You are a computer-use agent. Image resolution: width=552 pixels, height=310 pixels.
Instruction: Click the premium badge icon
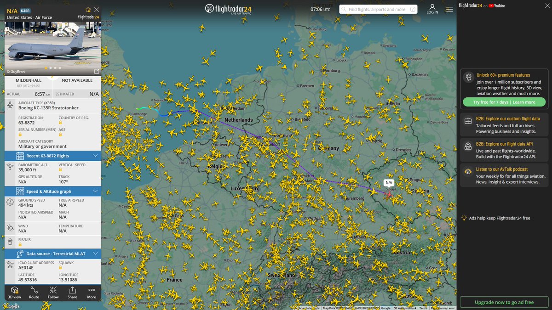468,77
